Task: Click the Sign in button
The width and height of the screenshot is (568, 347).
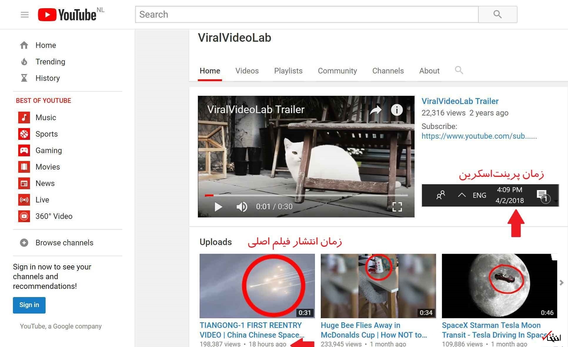Action: (29, 305)
